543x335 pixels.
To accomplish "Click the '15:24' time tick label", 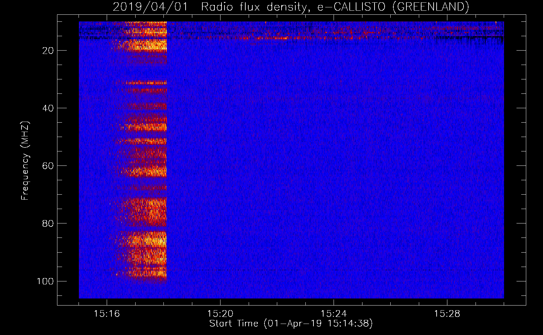I will 334,314.
